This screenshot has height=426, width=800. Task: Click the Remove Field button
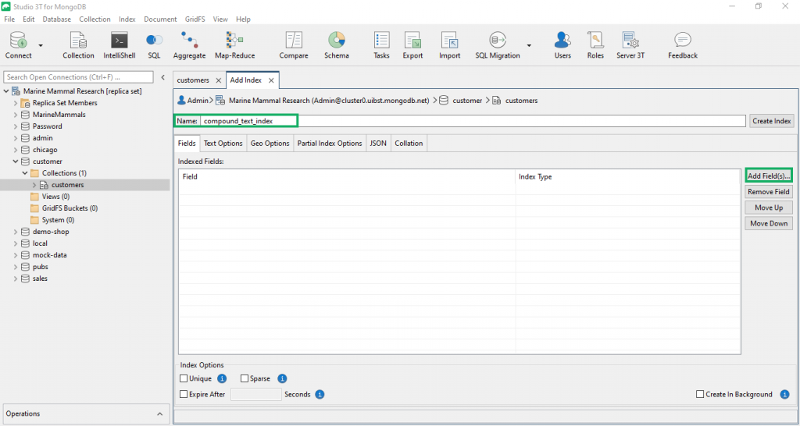pyautogui.click(x=769, y=192)
